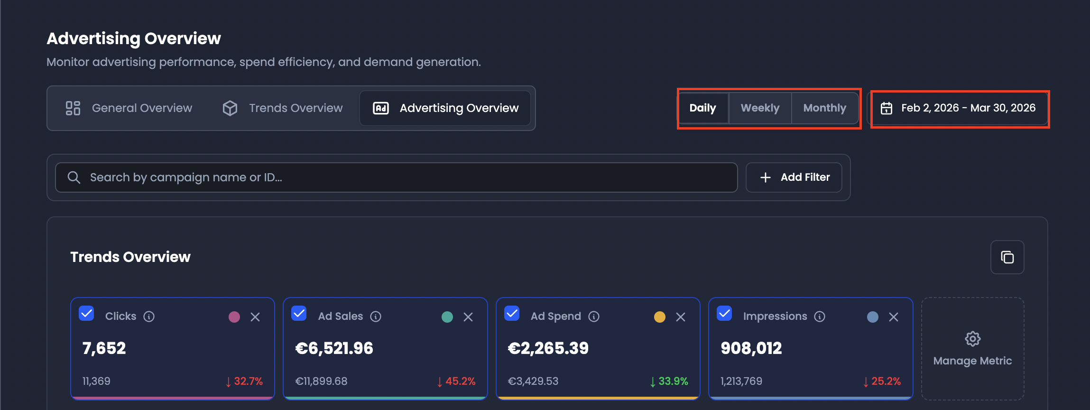Click the Impressions info icon
Image resolution: width=1090 pixels, height=410 pixels.
tap(820, 317)
